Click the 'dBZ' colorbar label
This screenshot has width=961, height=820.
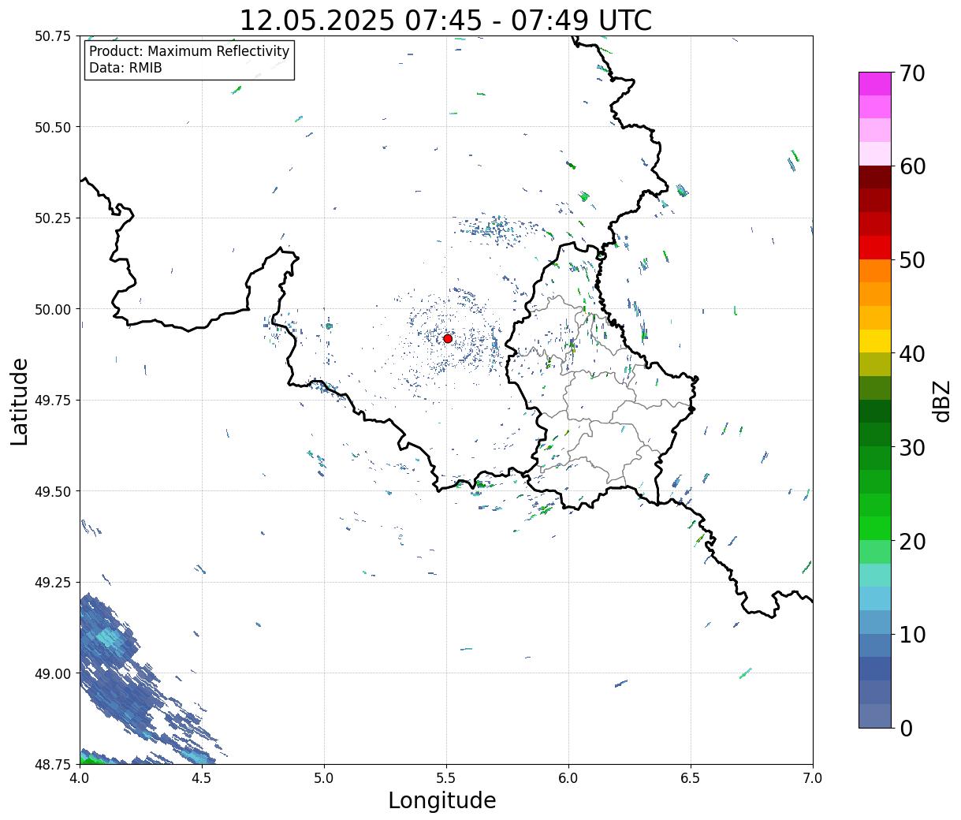[x=942, y=401]
